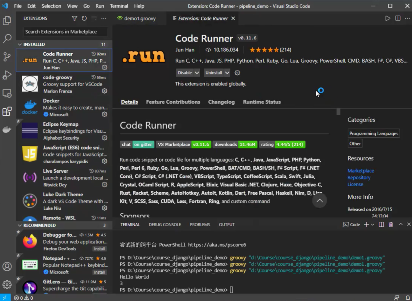Install Notepad++ keymap extension
Screen dimensions: 412x301
click(99, 272)
